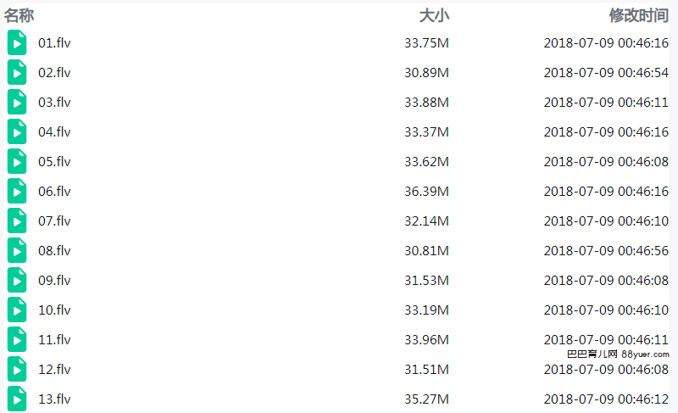
Task: Select the green icon beside 11.flv
Action: (x=17, y=339)
